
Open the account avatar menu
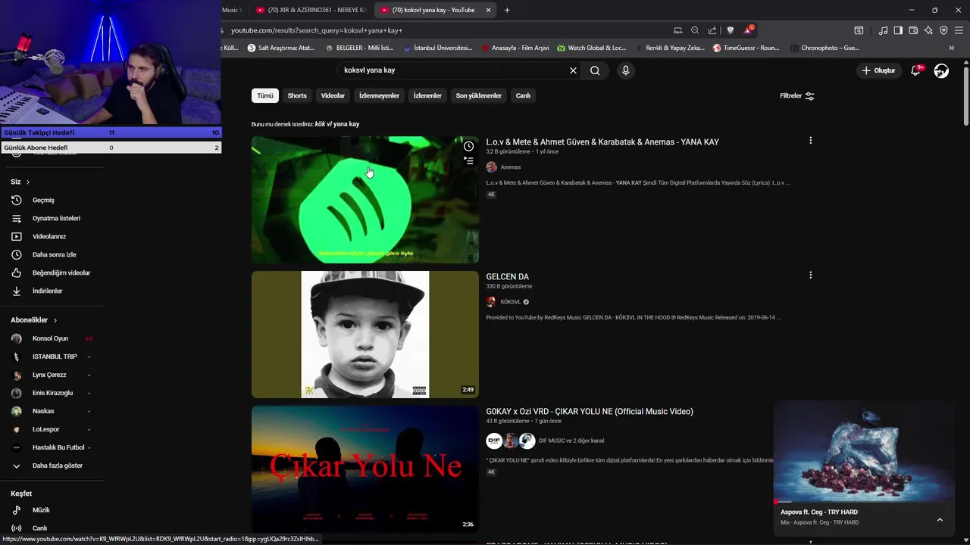pyautogui.click(x=941, y=70)
